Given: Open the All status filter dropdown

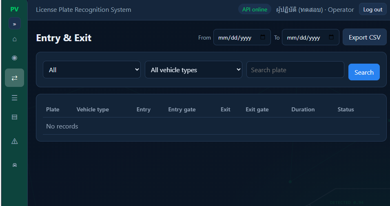Looking at the screenshot, I should tap(92, 70).
